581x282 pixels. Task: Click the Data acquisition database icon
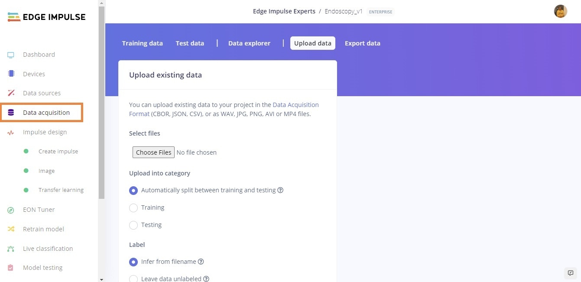coord(11,113)
